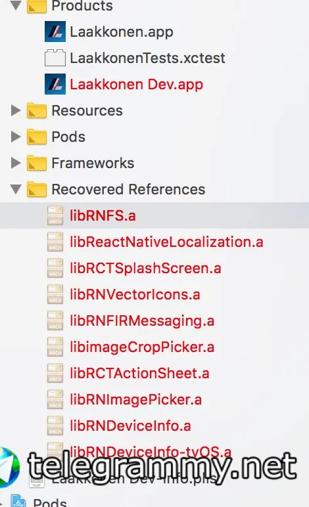
Task: Click the Frameworks folder icon
Action: pos(37,163)
